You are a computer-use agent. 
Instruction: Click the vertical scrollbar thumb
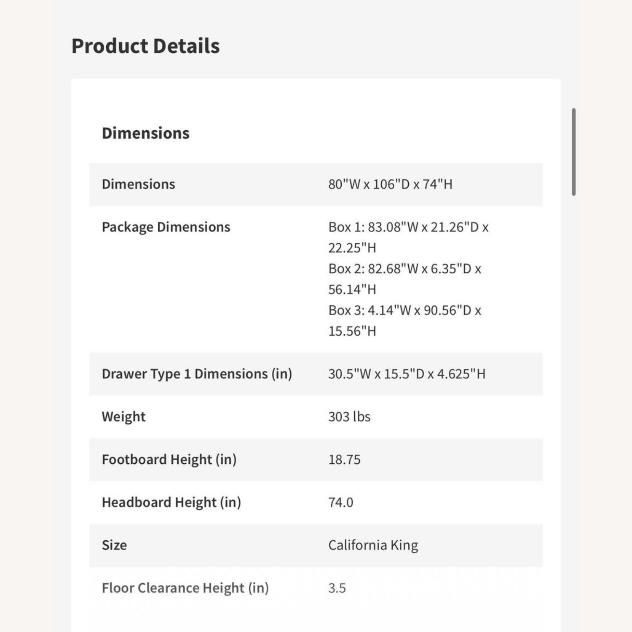coord(573,152)
